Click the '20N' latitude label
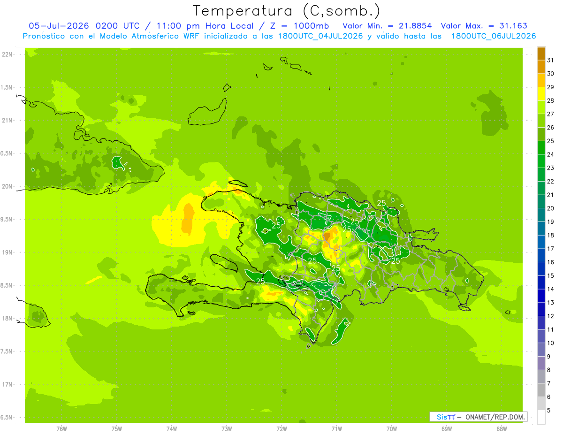Viewport: 563px width, 435px height. (8, 186)
